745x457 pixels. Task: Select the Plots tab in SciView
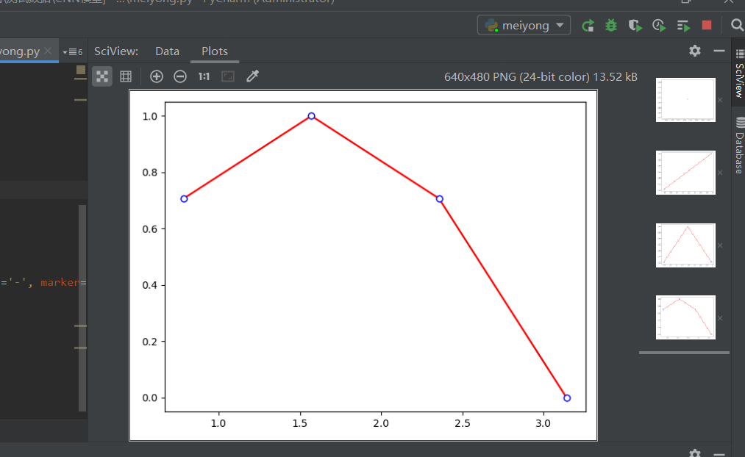tap(214, 51)
